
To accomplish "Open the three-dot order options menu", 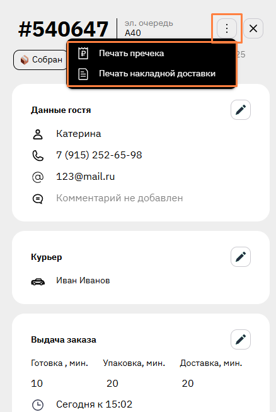I will click(227, 28).
